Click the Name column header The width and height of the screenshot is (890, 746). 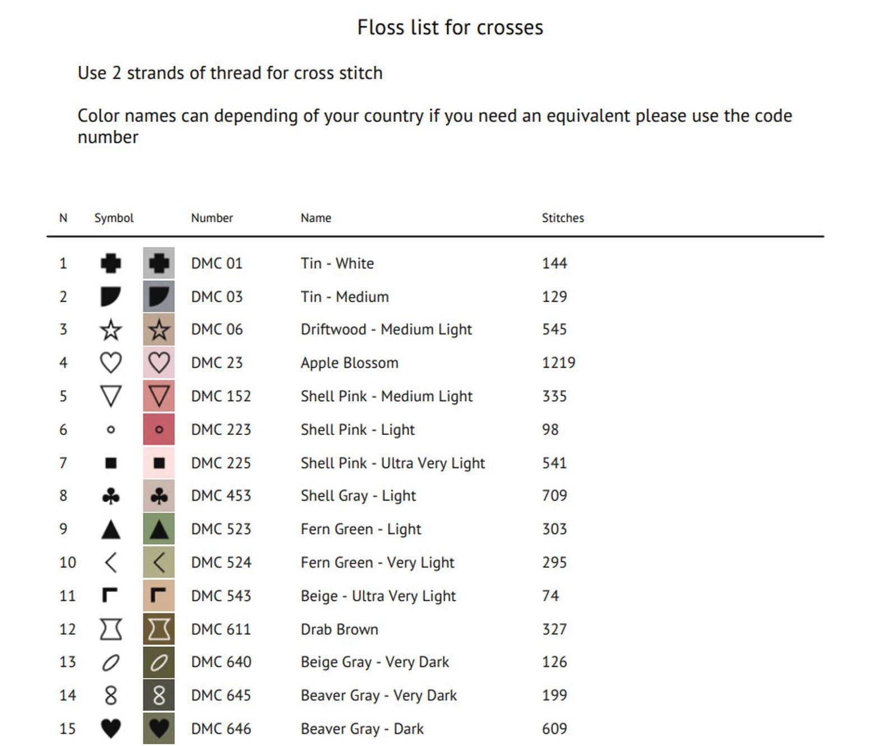point(316,218)
